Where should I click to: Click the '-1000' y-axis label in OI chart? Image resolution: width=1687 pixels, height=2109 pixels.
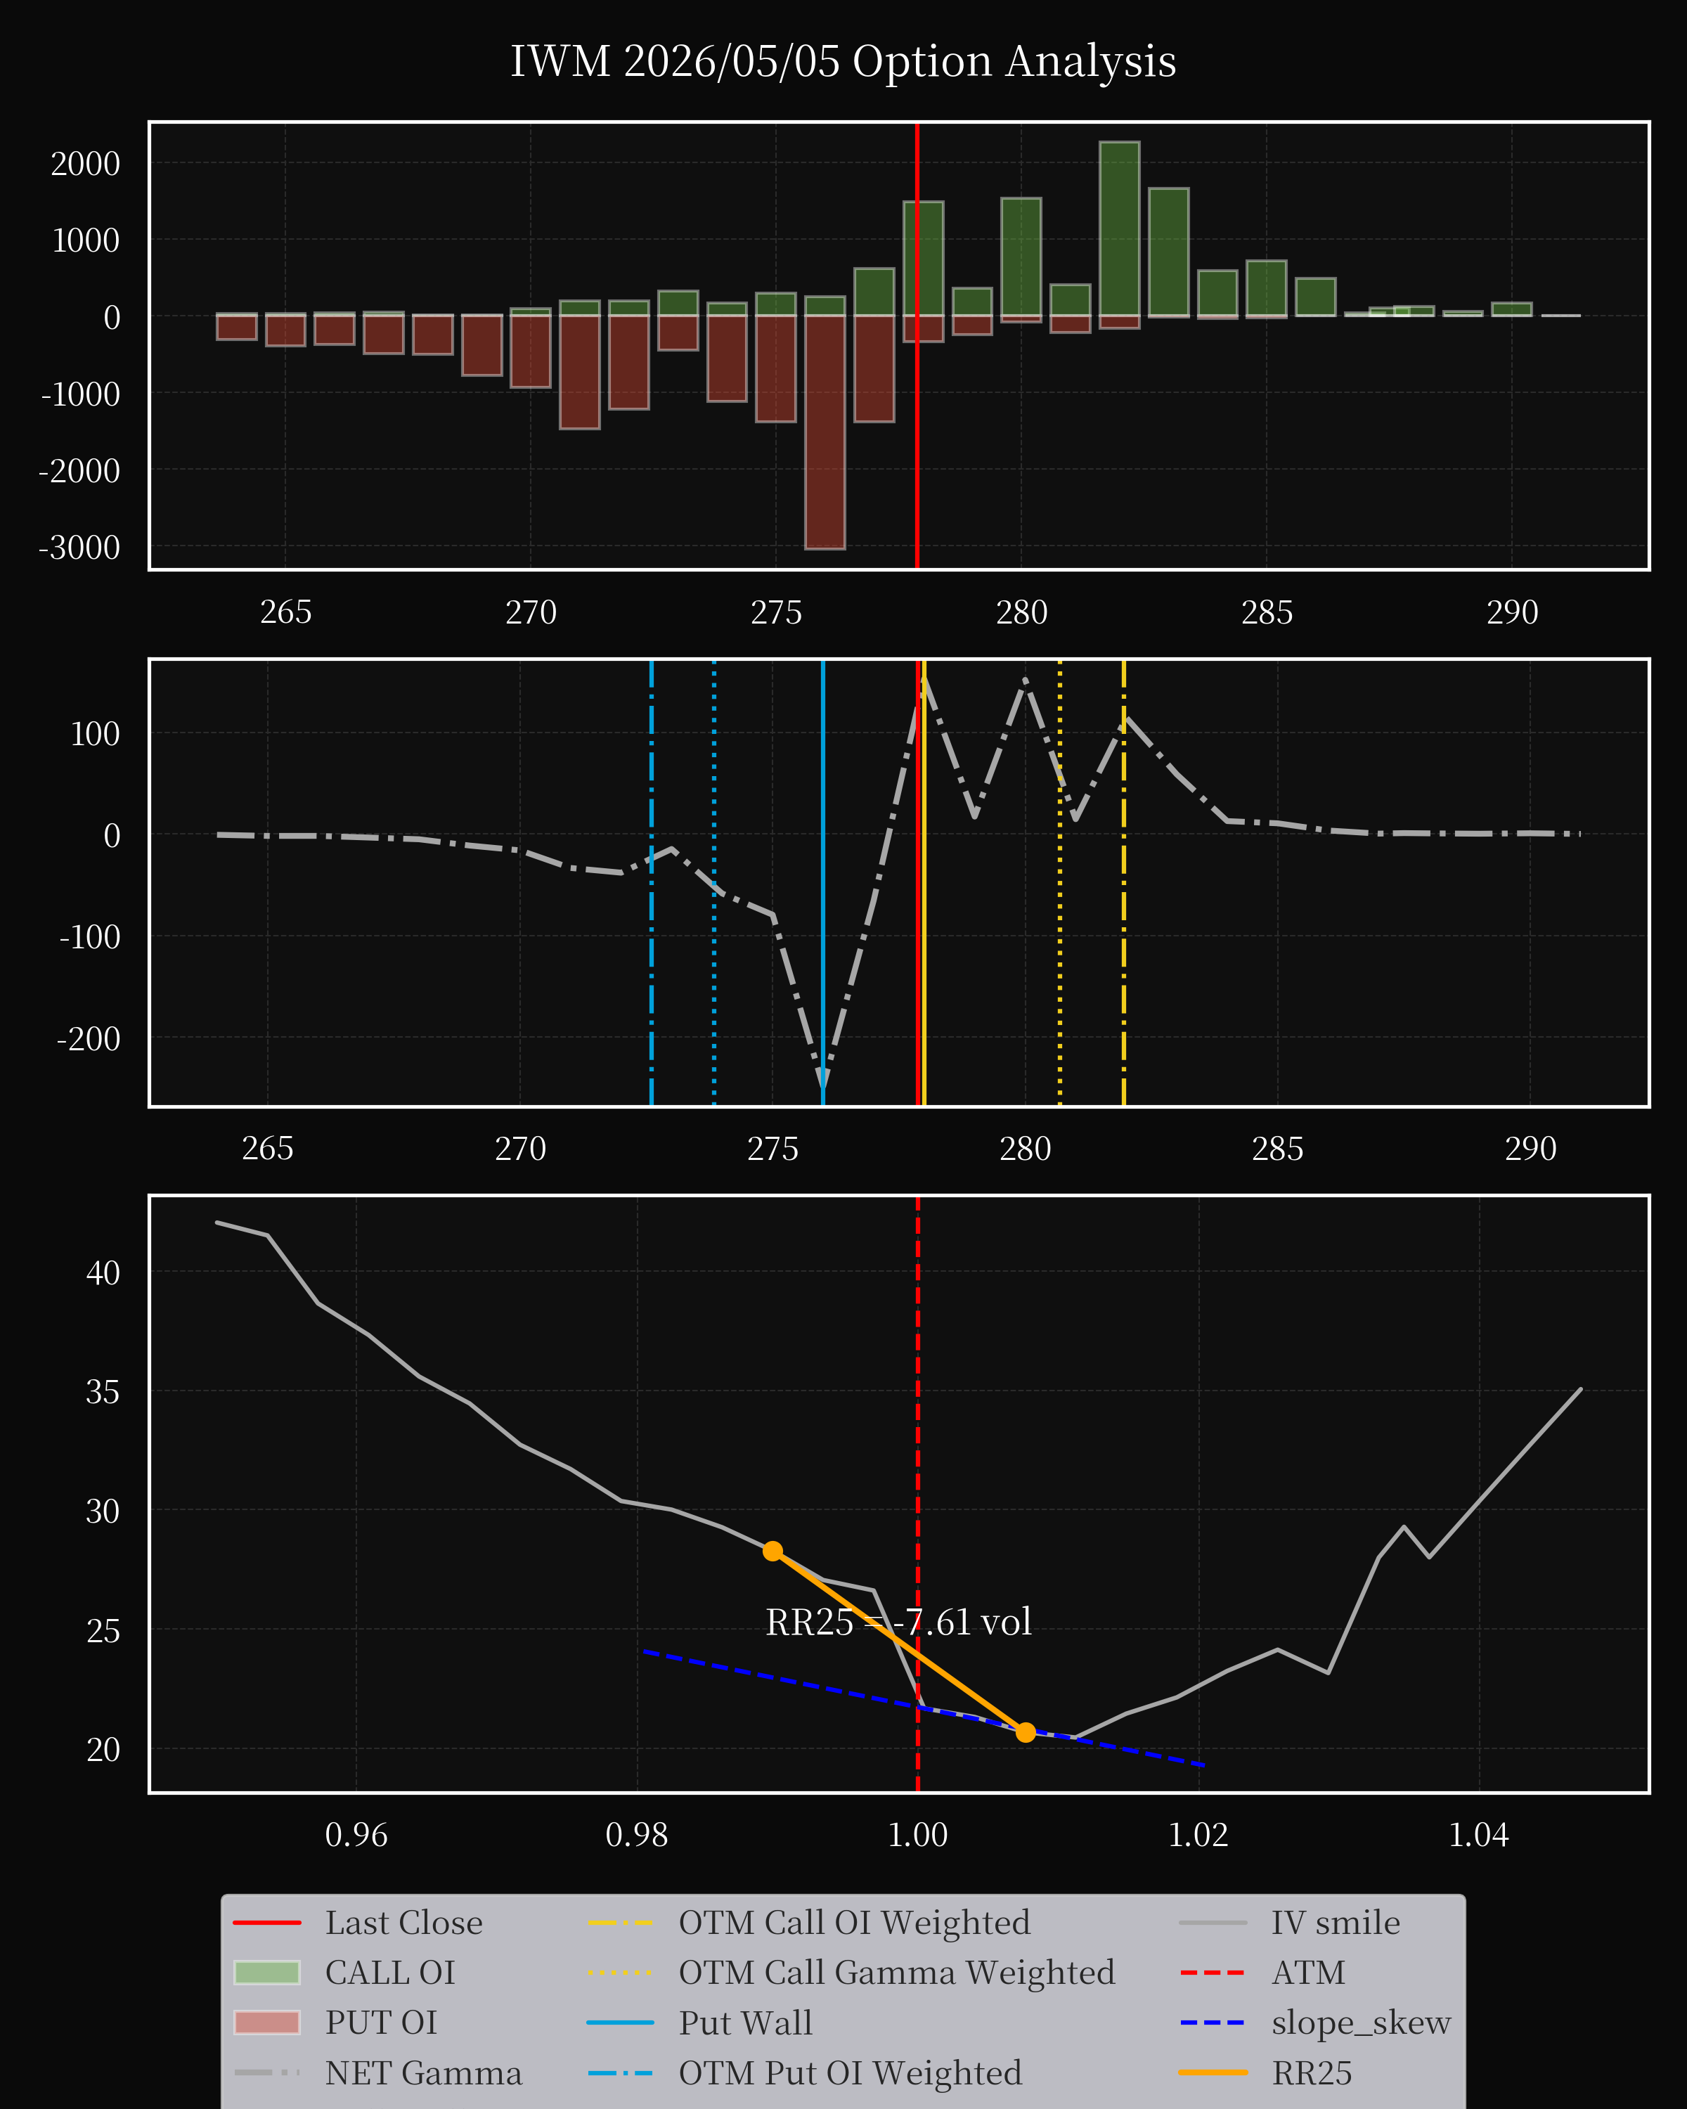[79, 393]
